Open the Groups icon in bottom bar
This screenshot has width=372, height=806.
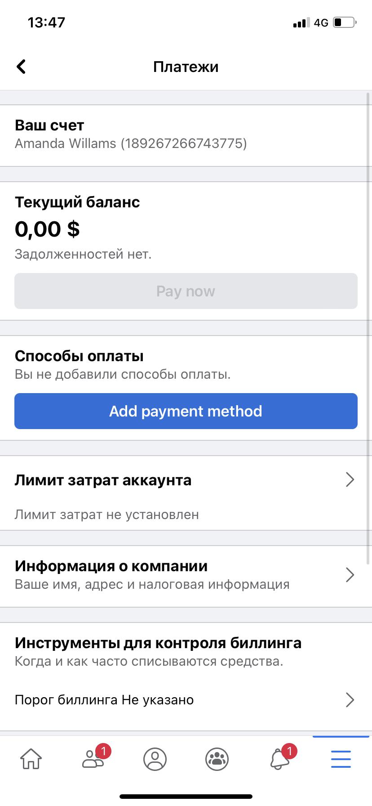pyautogui.click(x=217, y=759)
